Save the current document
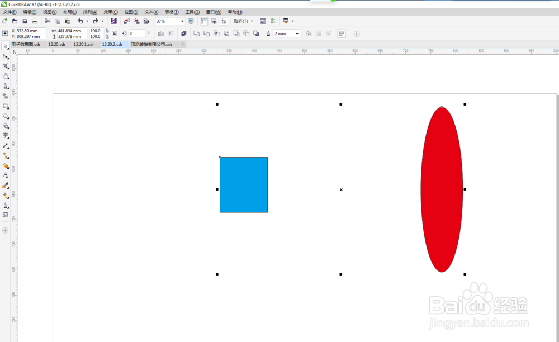 click(25, 21)
